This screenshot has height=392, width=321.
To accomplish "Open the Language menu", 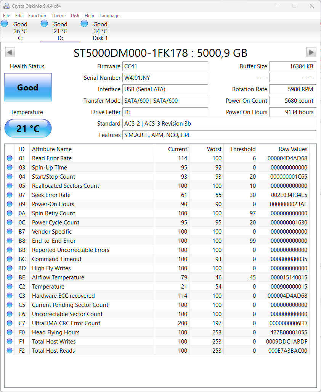I will [109, 16].
